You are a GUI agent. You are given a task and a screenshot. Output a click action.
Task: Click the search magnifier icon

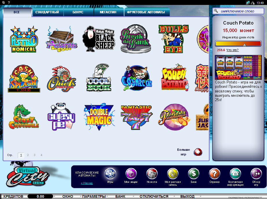click(216, 11)
